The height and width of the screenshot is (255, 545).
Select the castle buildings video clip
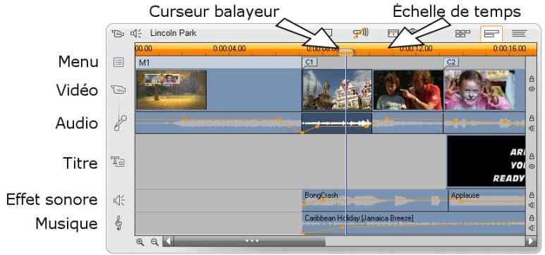click(337, 90)
